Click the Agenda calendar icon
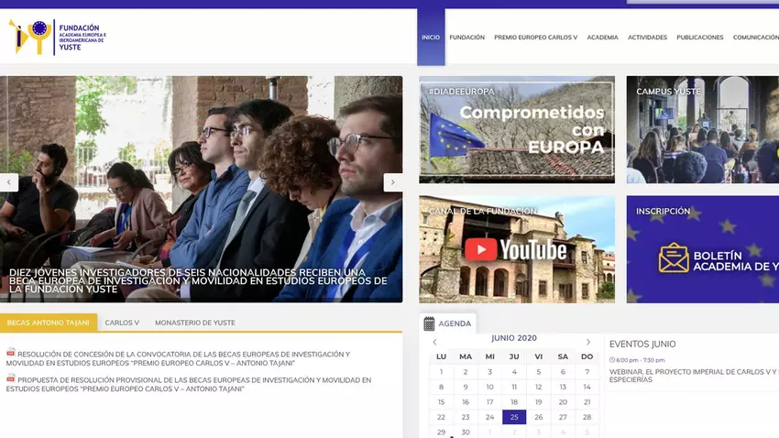 coord(429,323)
